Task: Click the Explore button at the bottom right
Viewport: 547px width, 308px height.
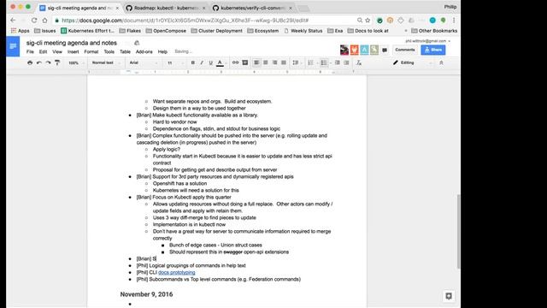Action: pos(449,296)
